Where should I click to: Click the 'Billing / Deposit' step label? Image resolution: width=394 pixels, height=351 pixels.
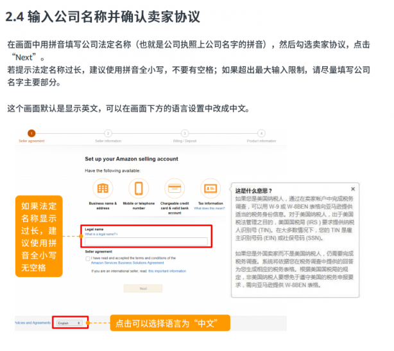click(185, 141)
